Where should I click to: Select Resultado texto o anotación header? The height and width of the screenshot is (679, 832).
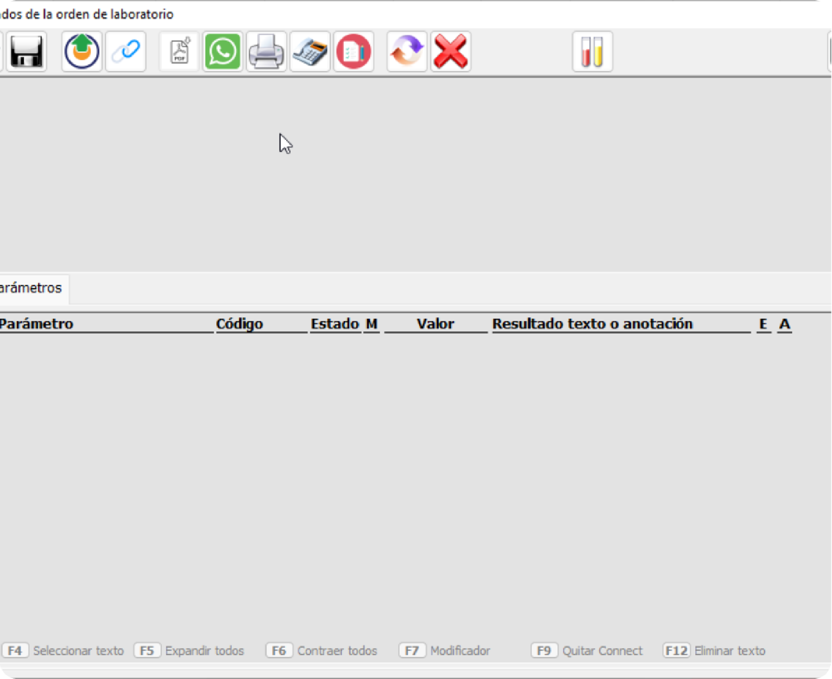point(592,324)
